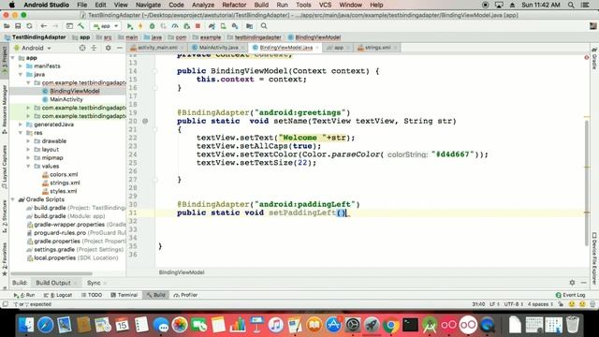Viewport: 599px width, 337px height.
Task: Open Project panel settings gear
Action: coord(109,48)
